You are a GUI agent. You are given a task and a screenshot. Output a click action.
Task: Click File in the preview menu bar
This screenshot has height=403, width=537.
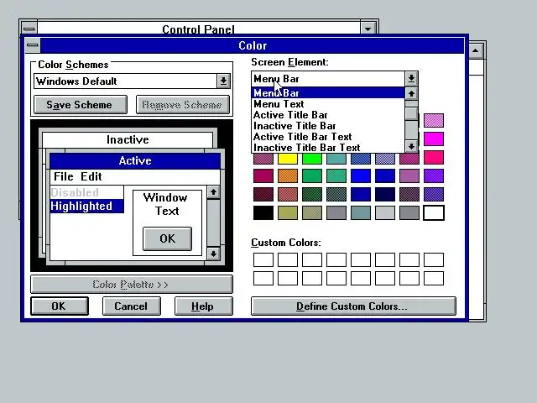[x=64, y=176]
